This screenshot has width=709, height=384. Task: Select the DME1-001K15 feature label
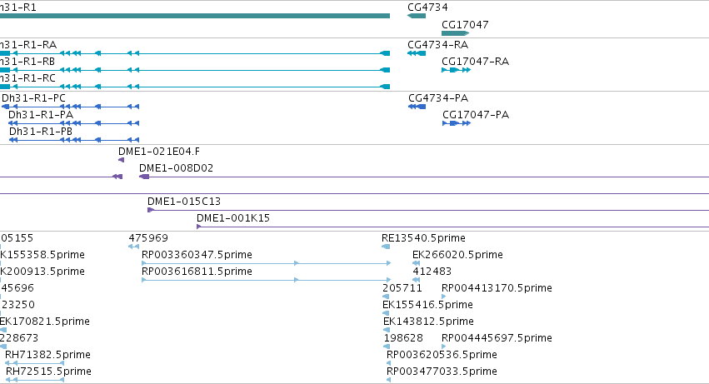[233, 218]
